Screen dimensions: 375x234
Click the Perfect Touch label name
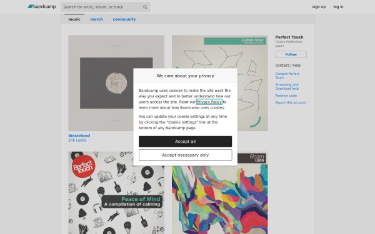click(289, 37)
